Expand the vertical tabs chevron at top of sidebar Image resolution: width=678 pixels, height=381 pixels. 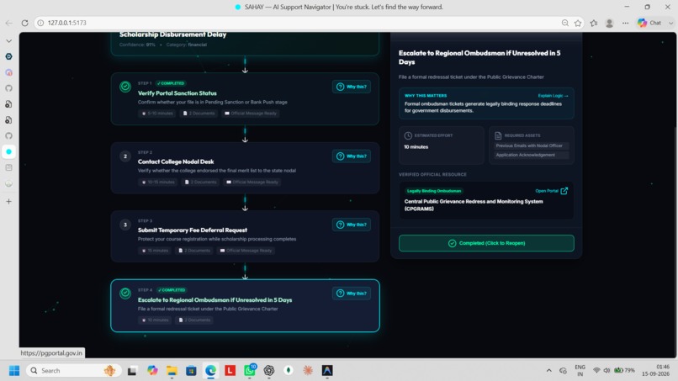8,41
